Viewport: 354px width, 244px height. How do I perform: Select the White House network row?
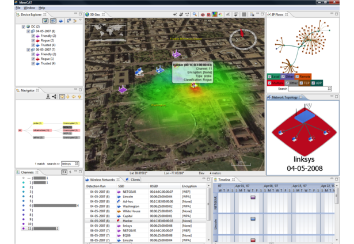click(146, 211)
